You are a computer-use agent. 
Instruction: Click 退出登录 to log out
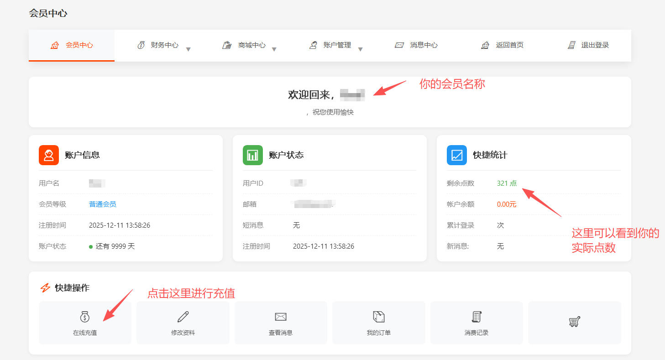594,45
